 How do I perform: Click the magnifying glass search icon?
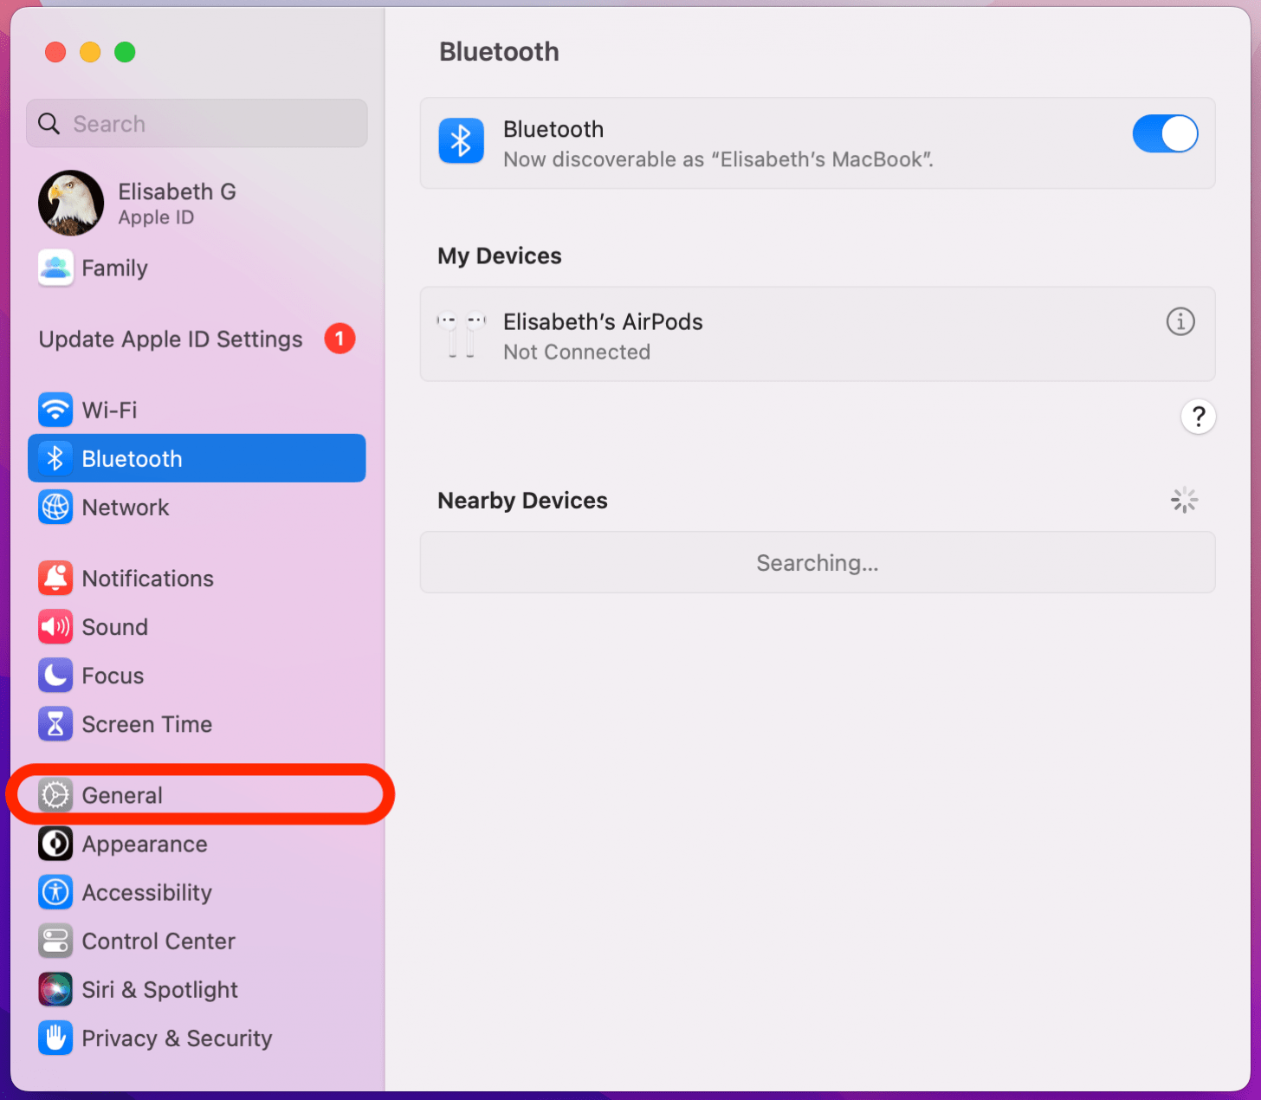(49, 124)
